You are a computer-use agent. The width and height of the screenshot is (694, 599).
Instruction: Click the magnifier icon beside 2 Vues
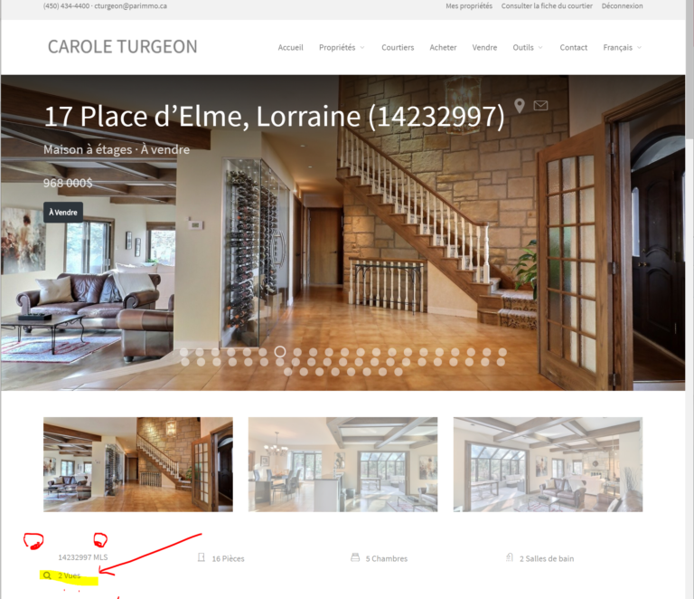tap(47, 575)
